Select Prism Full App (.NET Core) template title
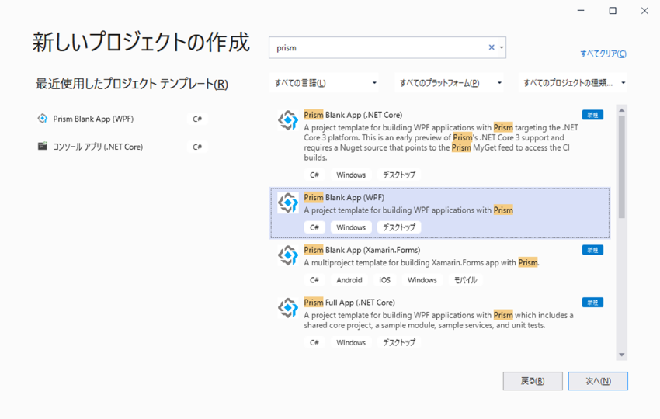Screen dimensions: 660x419 tap(349, 302)
